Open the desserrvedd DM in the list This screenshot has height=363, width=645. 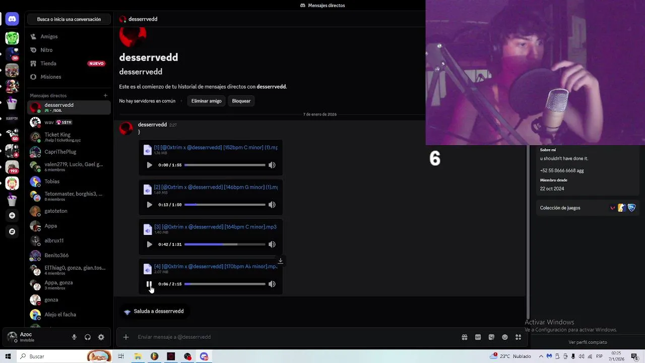point(69,107)
